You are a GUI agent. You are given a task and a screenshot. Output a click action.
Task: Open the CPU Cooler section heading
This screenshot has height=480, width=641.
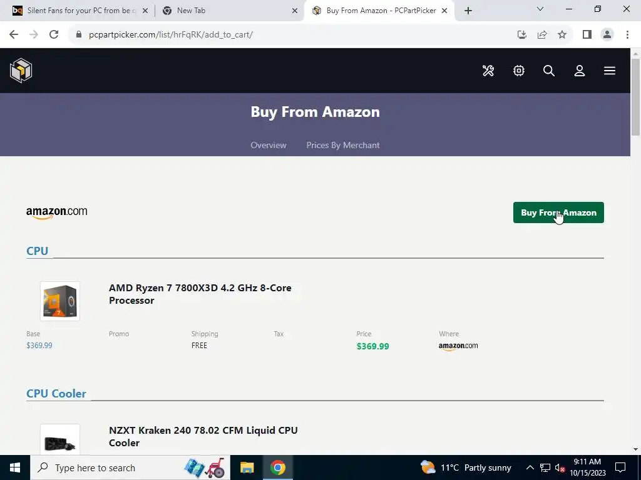(56, 394)
